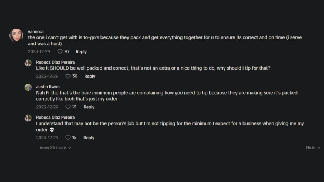Reply to Justin Kwon's comment
This screenshot has height=182, width=324.
89,107
